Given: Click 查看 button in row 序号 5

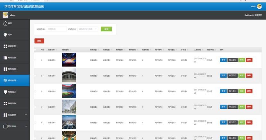Looking at the screenshot, I should [223, 122].
